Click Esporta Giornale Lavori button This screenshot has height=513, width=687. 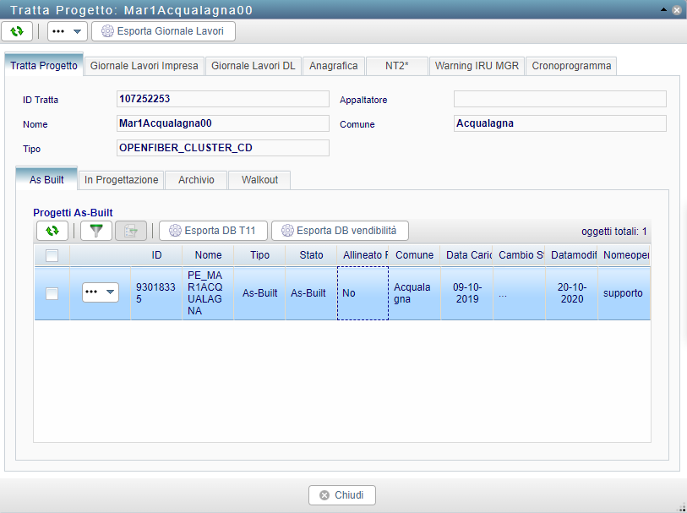(163, 31)
